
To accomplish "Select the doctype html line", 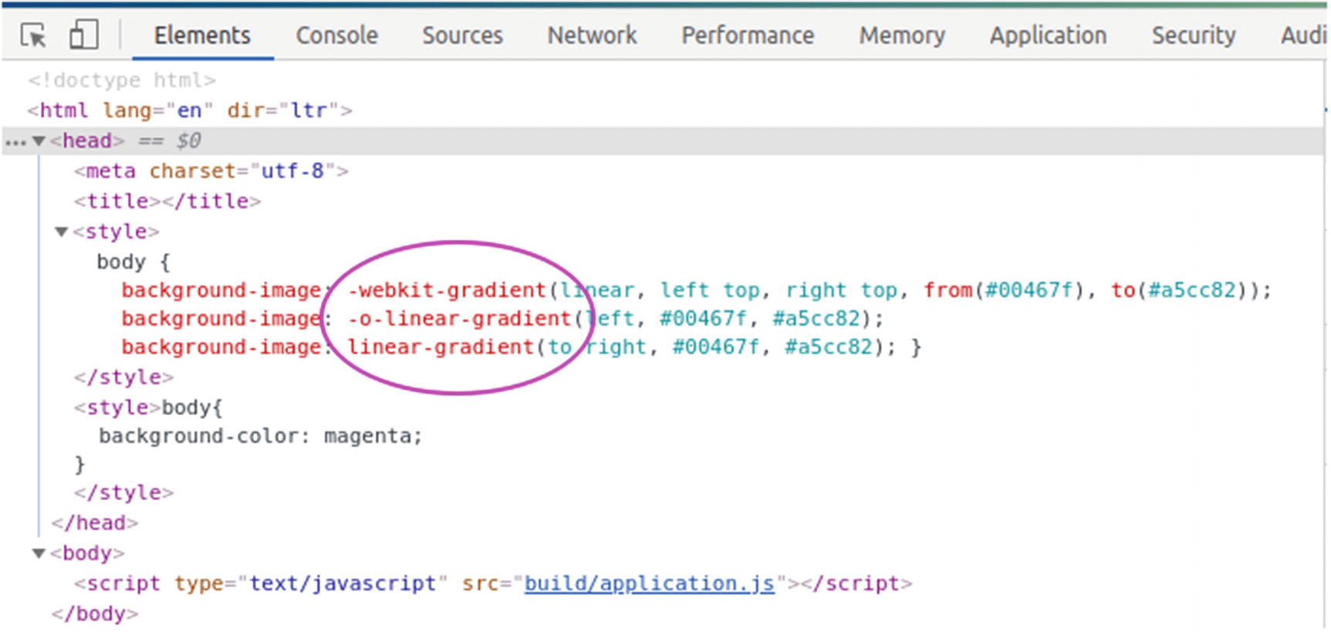I will coord(122,80).
